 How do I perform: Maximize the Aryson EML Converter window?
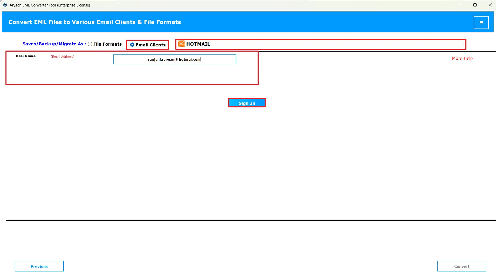pos(475,5)
